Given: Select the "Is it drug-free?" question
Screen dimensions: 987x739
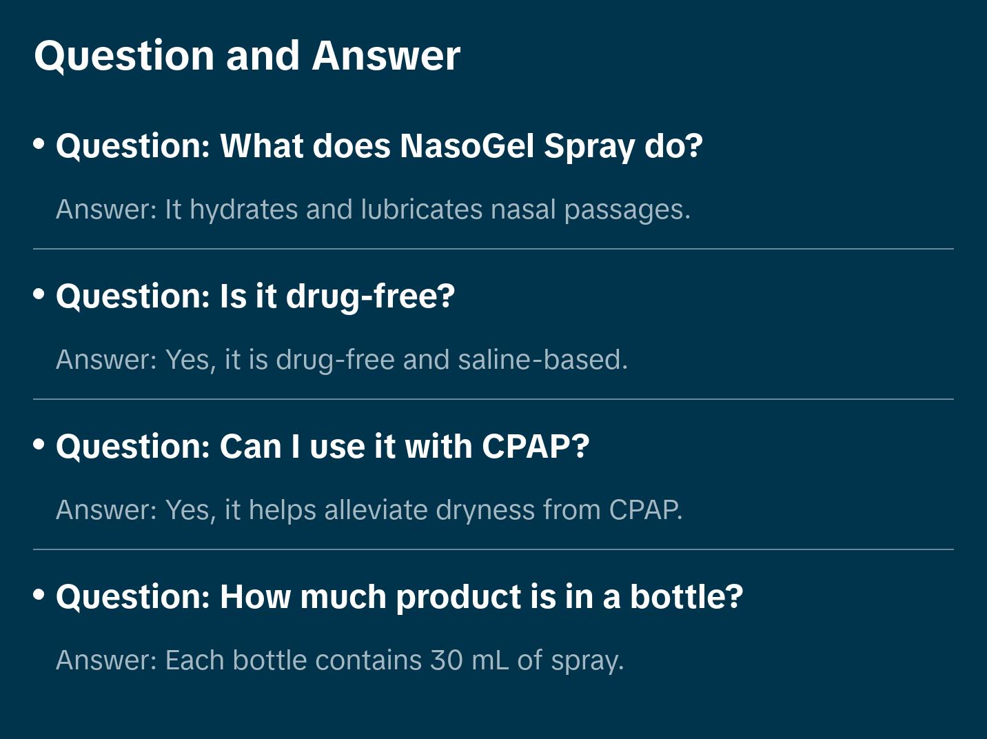Looking at the screenshot, I should [255, 296].
